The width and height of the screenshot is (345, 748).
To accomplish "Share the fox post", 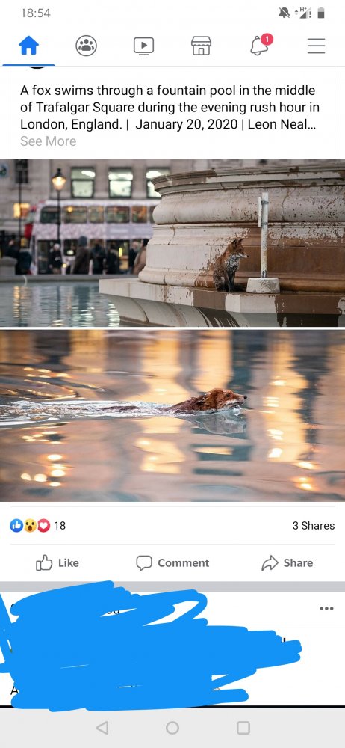I will pos(287,563).
